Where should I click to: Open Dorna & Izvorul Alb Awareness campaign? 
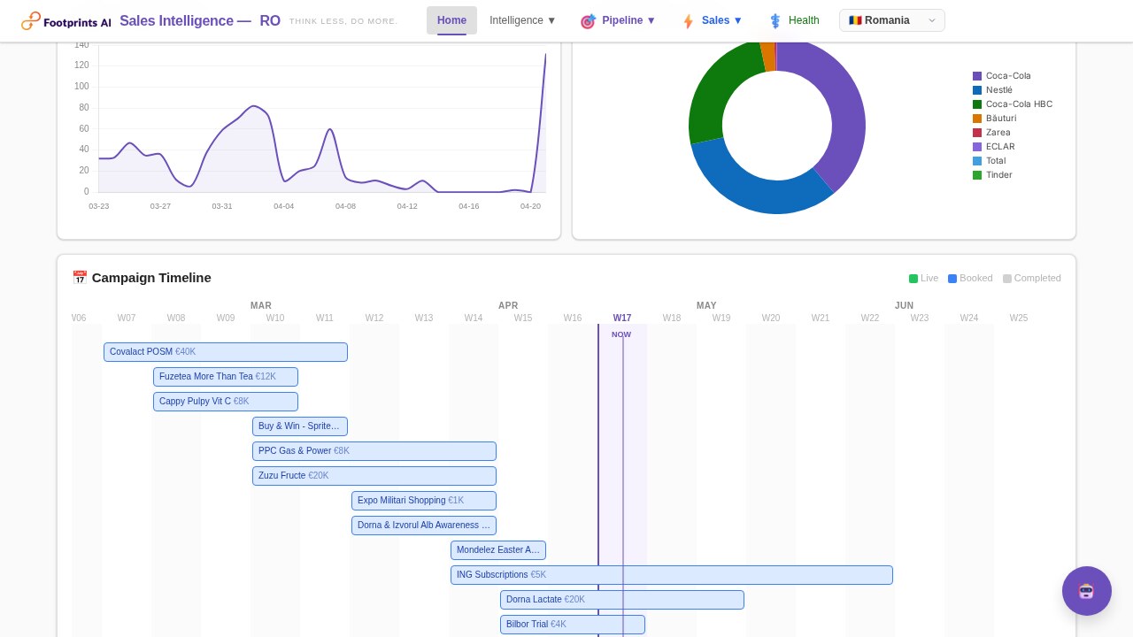point(424,526)
